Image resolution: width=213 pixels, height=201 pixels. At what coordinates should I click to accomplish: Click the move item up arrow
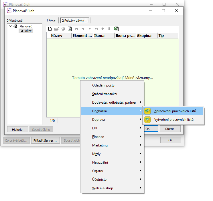tap(103, 29)
